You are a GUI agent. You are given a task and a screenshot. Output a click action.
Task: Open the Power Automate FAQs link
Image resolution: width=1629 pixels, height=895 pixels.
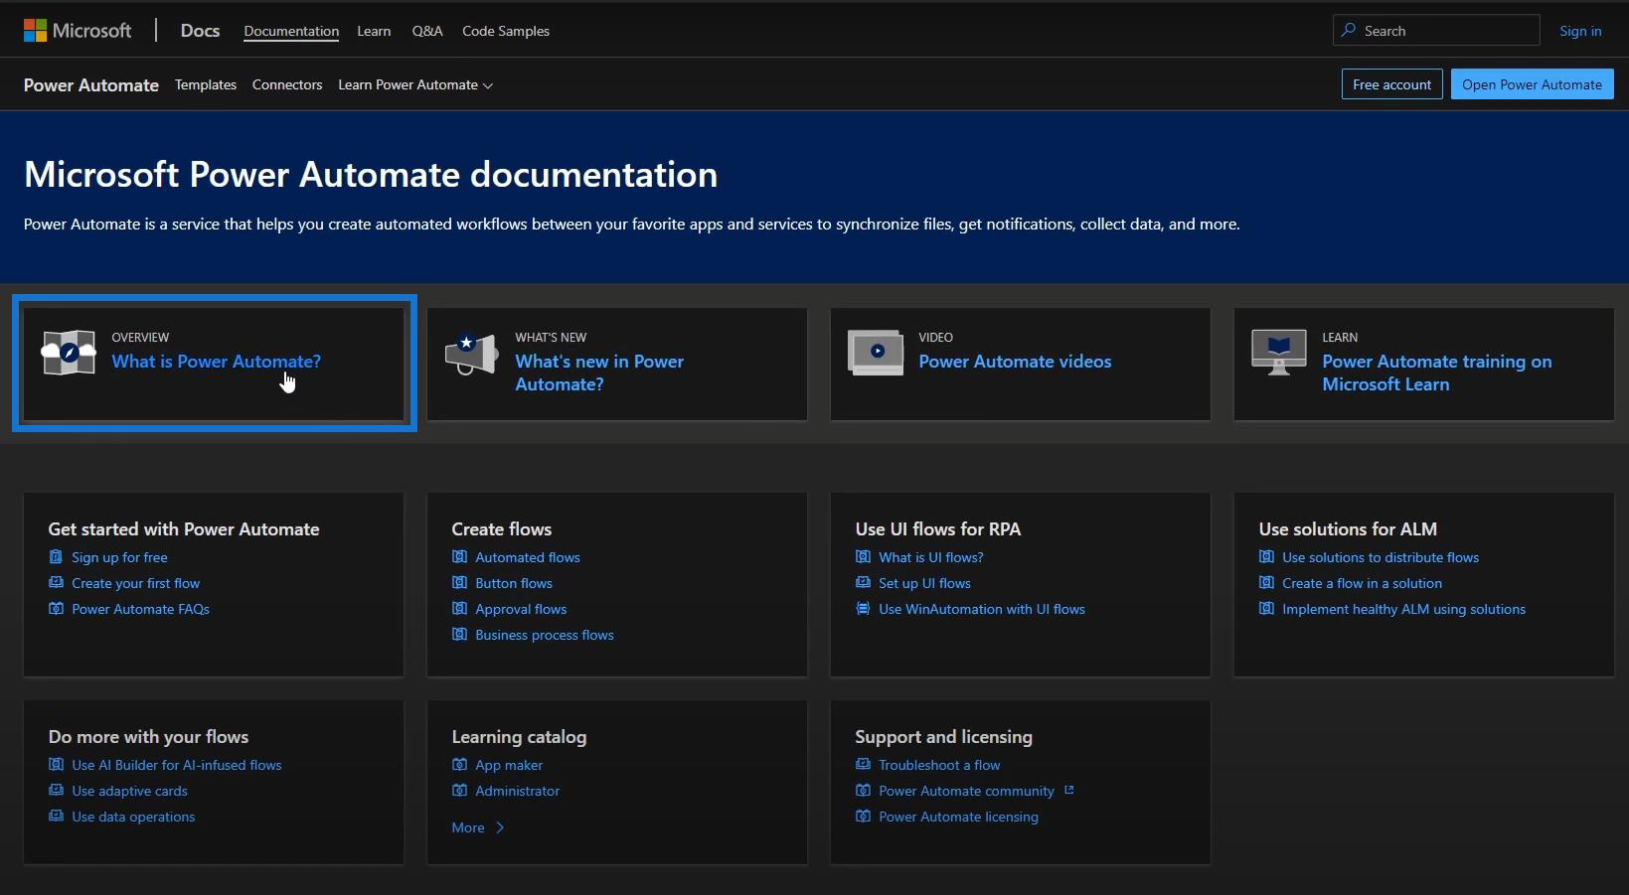[140, 609]
